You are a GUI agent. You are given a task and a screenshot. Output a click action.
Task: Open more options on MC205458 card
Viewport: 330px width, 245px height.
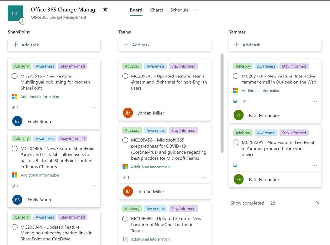click(204, 177)
